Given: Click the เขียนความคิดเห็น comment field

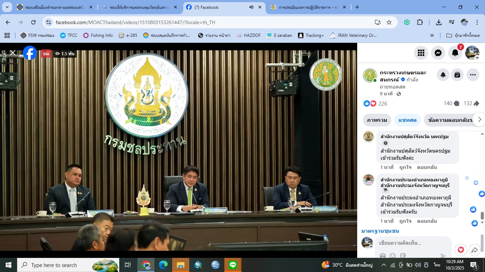Looking at the screenshot, I should 408,243.
